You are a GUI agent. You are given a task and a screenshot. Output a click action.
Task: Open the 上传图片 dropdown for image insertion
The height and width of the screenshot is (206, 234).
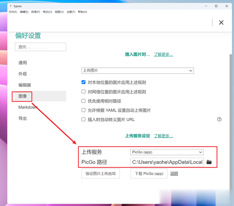coord(137,71)
